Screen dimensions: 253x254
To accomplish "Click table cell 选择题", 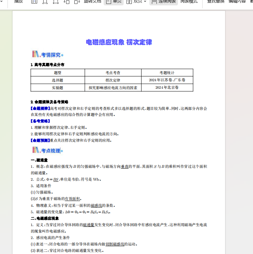I will click(x=58, y=80).
